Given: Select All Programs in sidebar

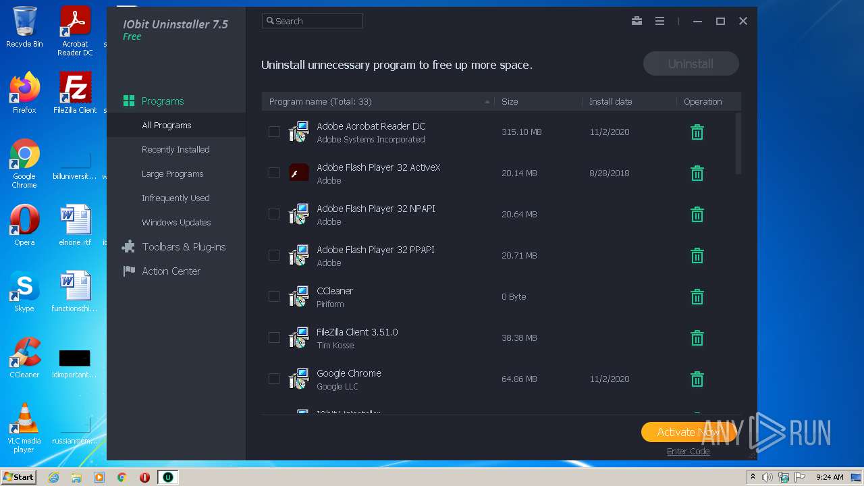Looking at the screenshot, I should pos(176,125).
